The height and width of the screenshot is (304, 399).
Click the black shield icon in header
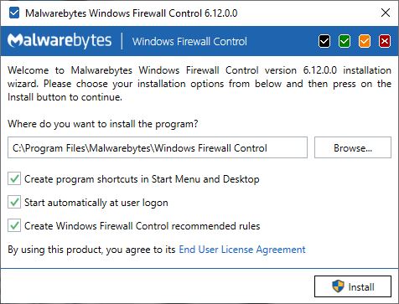pos(324,41)
